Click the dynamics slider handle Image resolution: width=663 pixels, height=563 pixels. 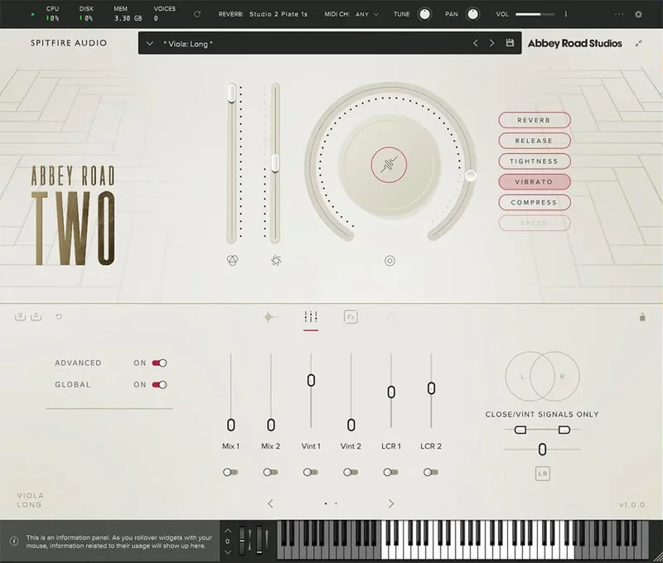275,163
